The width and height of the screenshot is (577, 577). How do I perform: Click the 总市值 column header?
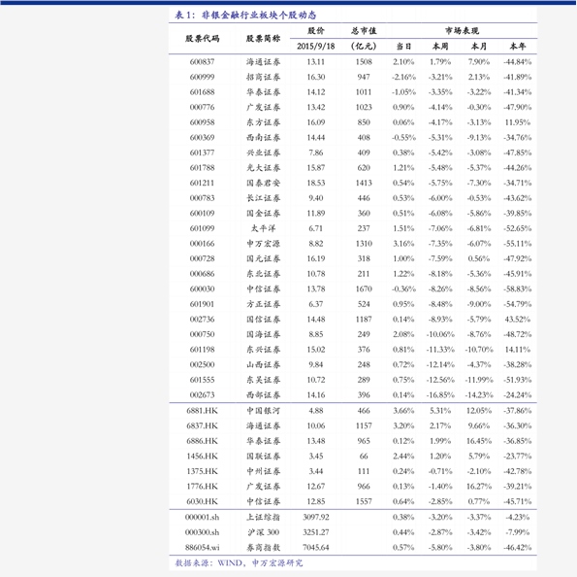click(x=364, y=31)
